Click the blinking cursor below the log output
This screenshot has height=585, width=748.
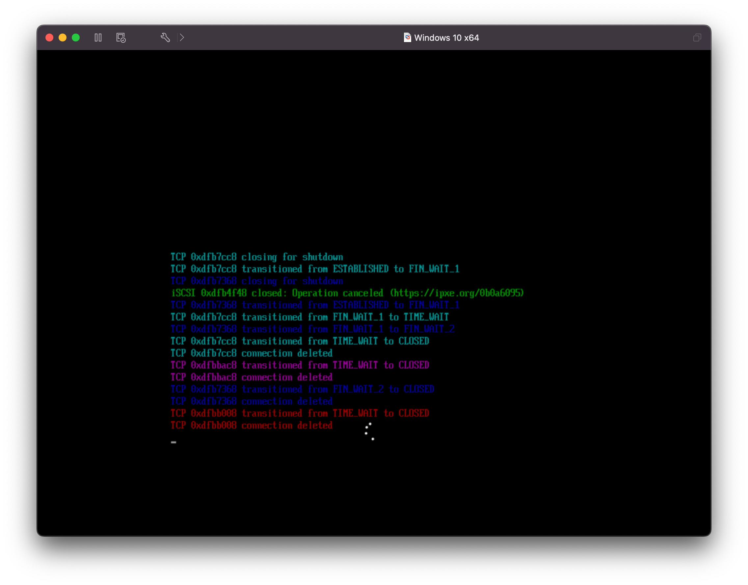[x=174, y=442]
